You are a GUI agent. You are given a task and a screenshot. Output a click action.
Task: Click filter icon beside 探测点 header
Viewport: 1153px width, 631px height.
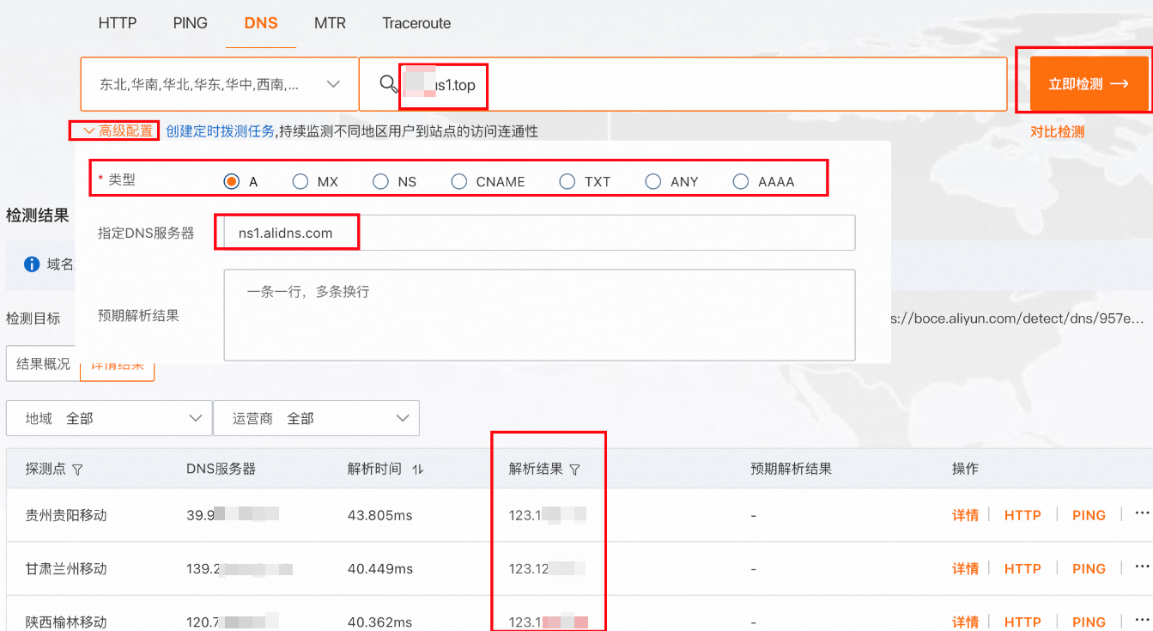pyautogui.click(x=77, y=470)
